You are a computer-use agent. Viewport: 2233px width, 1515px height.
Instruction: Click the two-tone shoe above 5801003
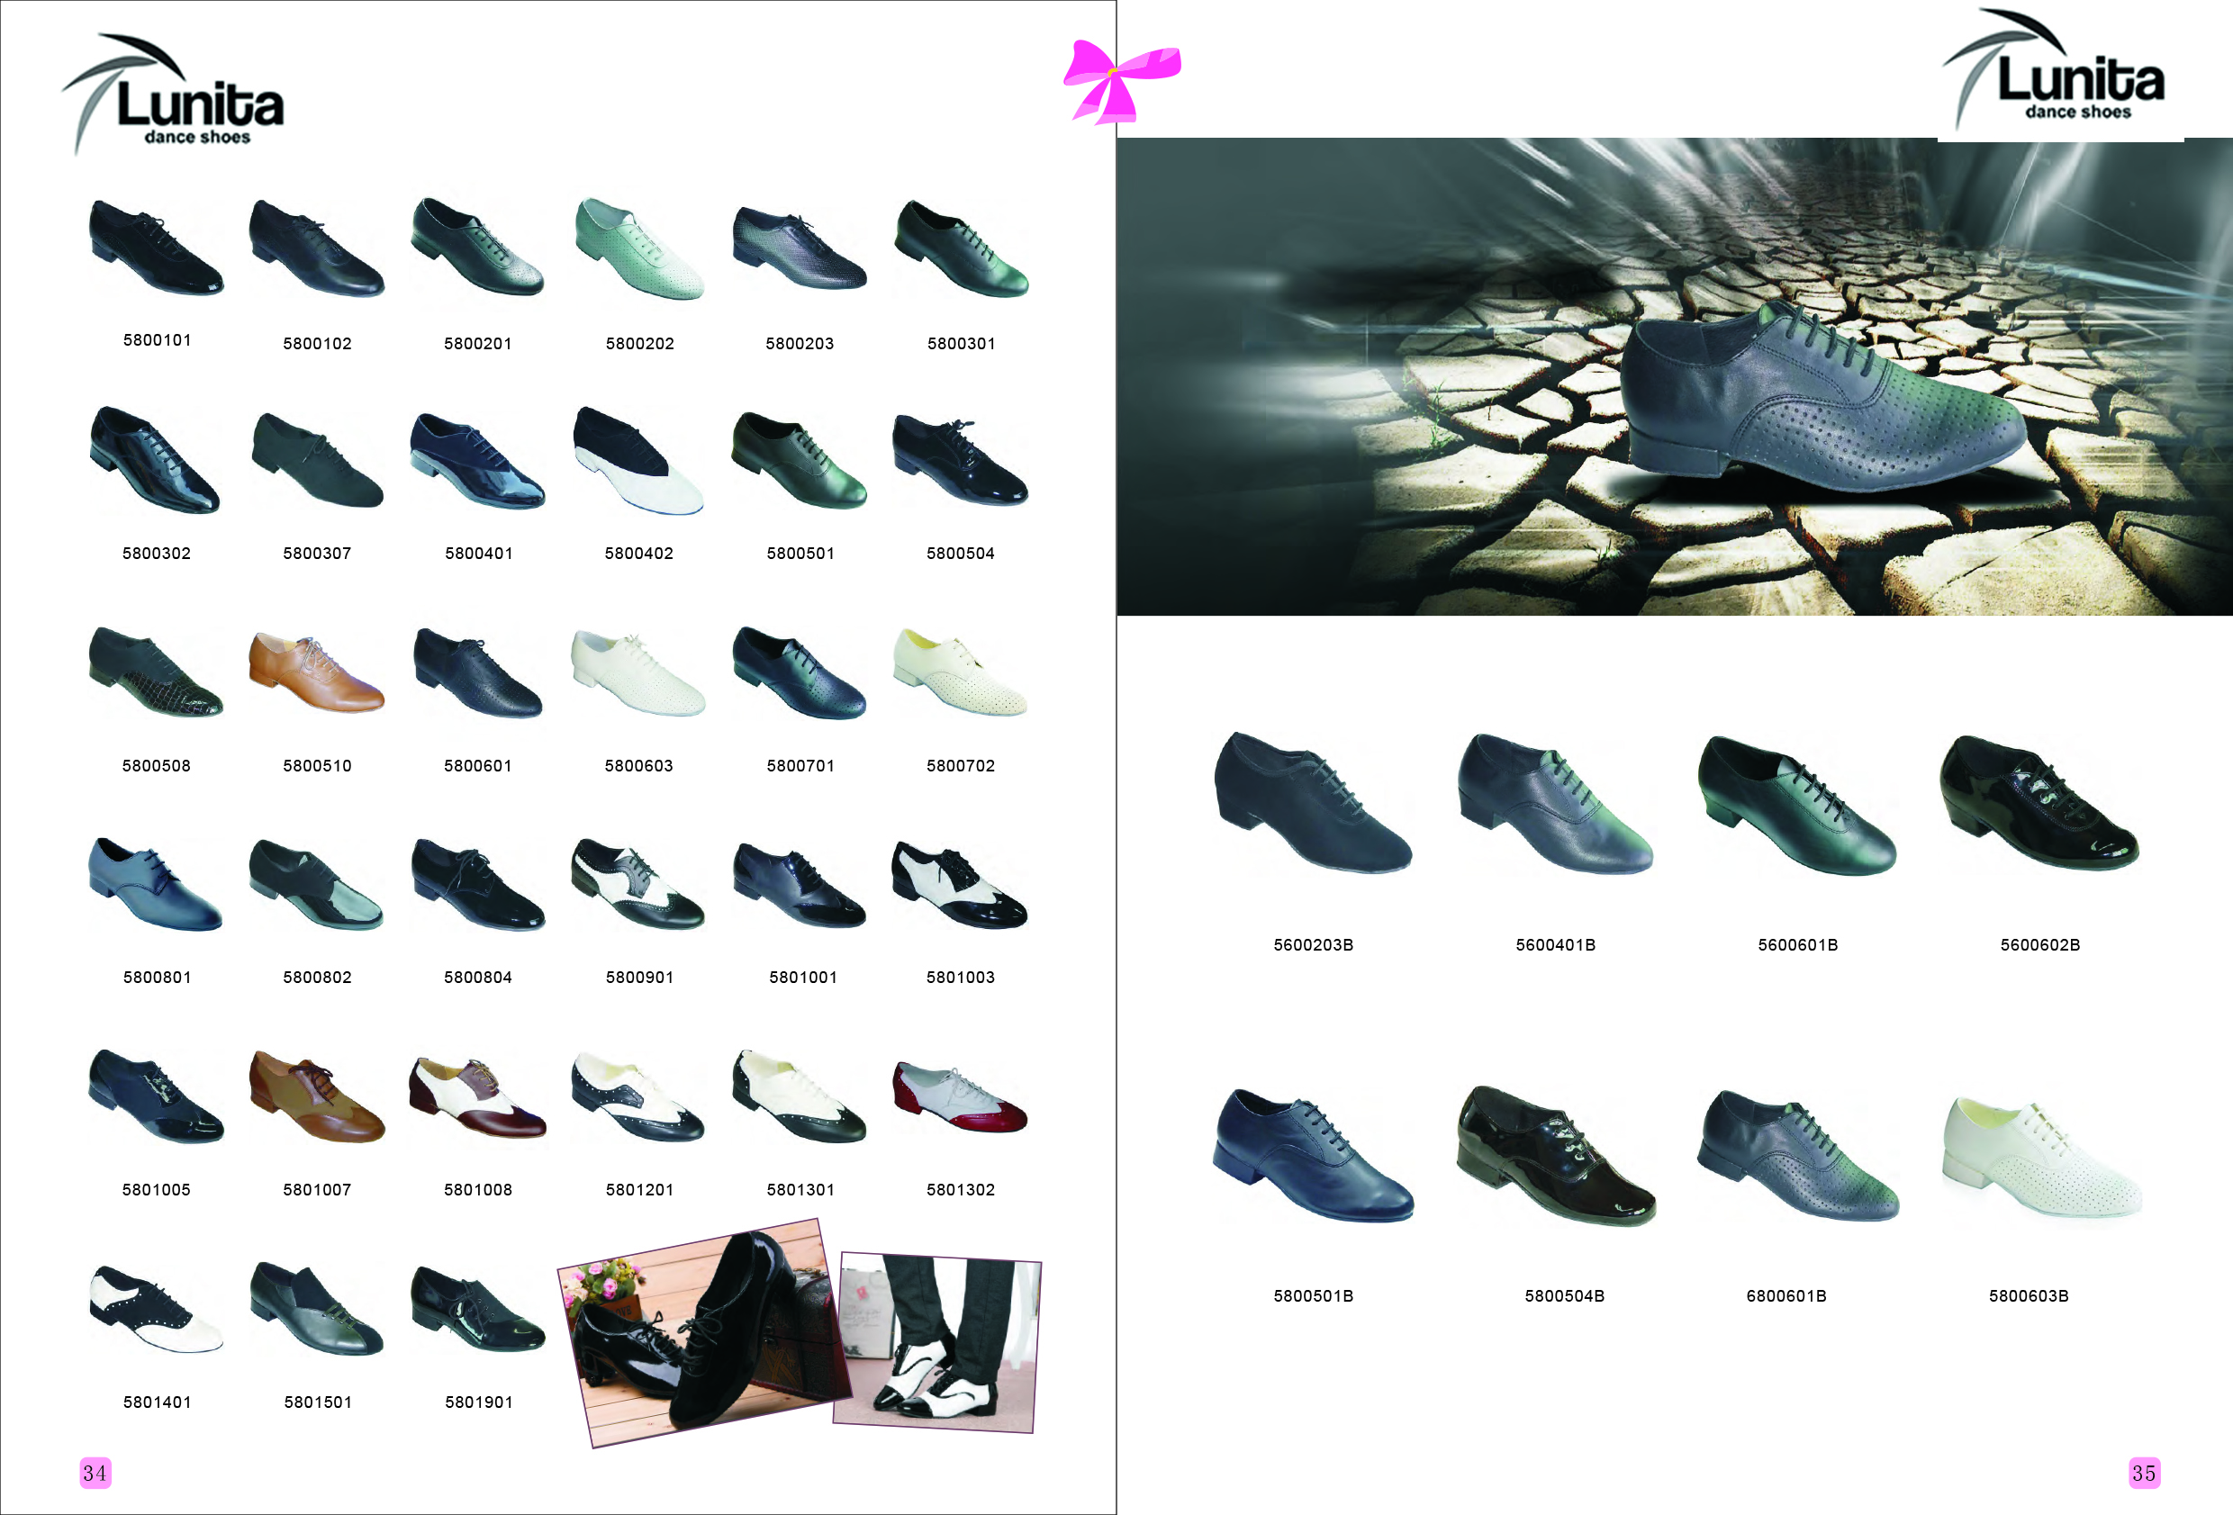click(x=960, y=884)
